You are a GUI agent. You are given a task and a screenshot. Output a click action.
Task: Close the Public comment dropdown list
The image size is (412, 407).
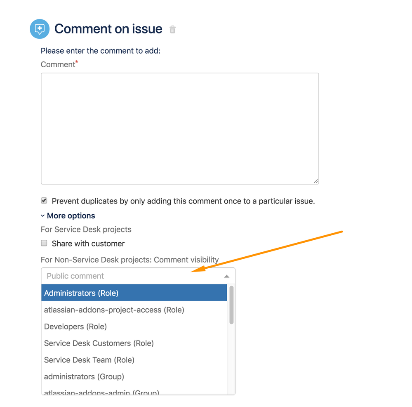click(x=226, y=276)
